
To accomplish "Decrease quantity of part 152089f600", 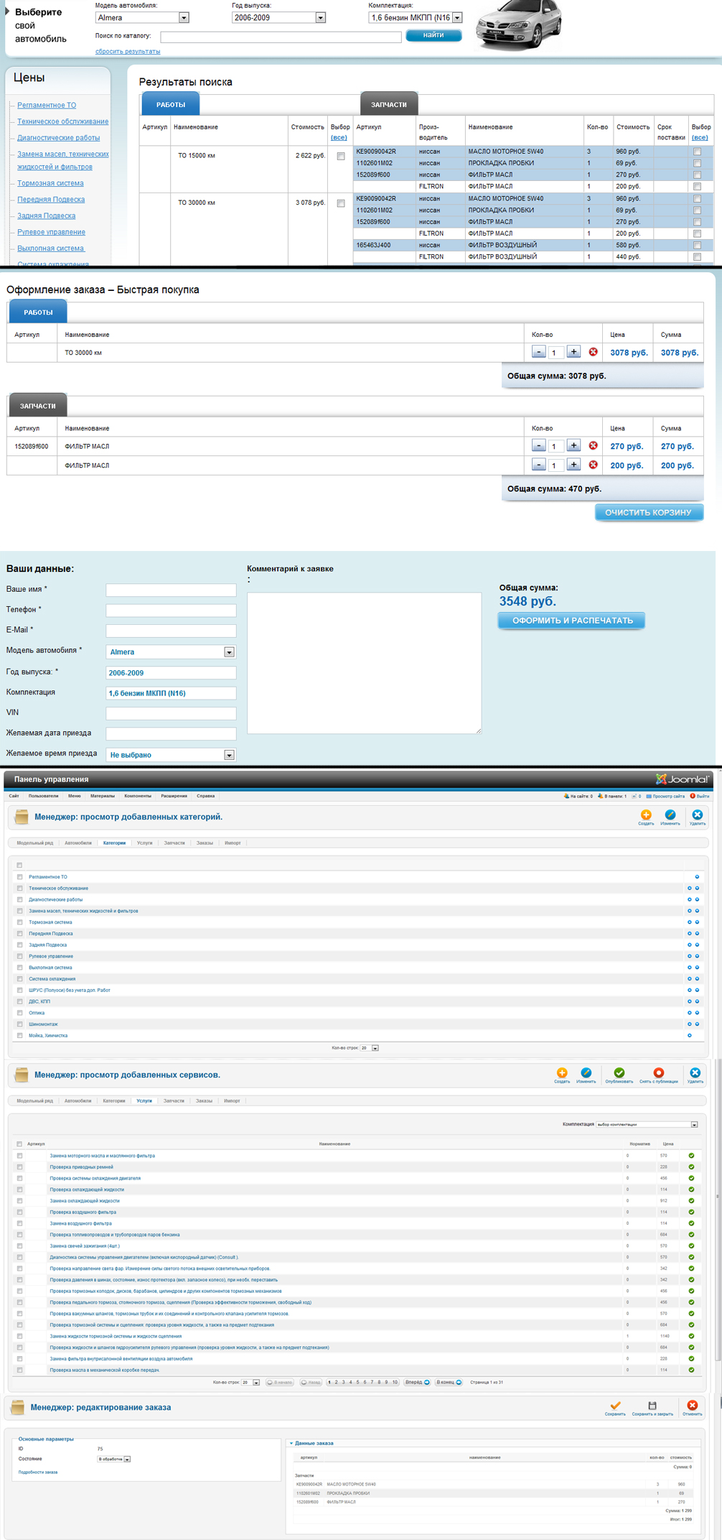I will pyautogui.click(x=539, y=445).
